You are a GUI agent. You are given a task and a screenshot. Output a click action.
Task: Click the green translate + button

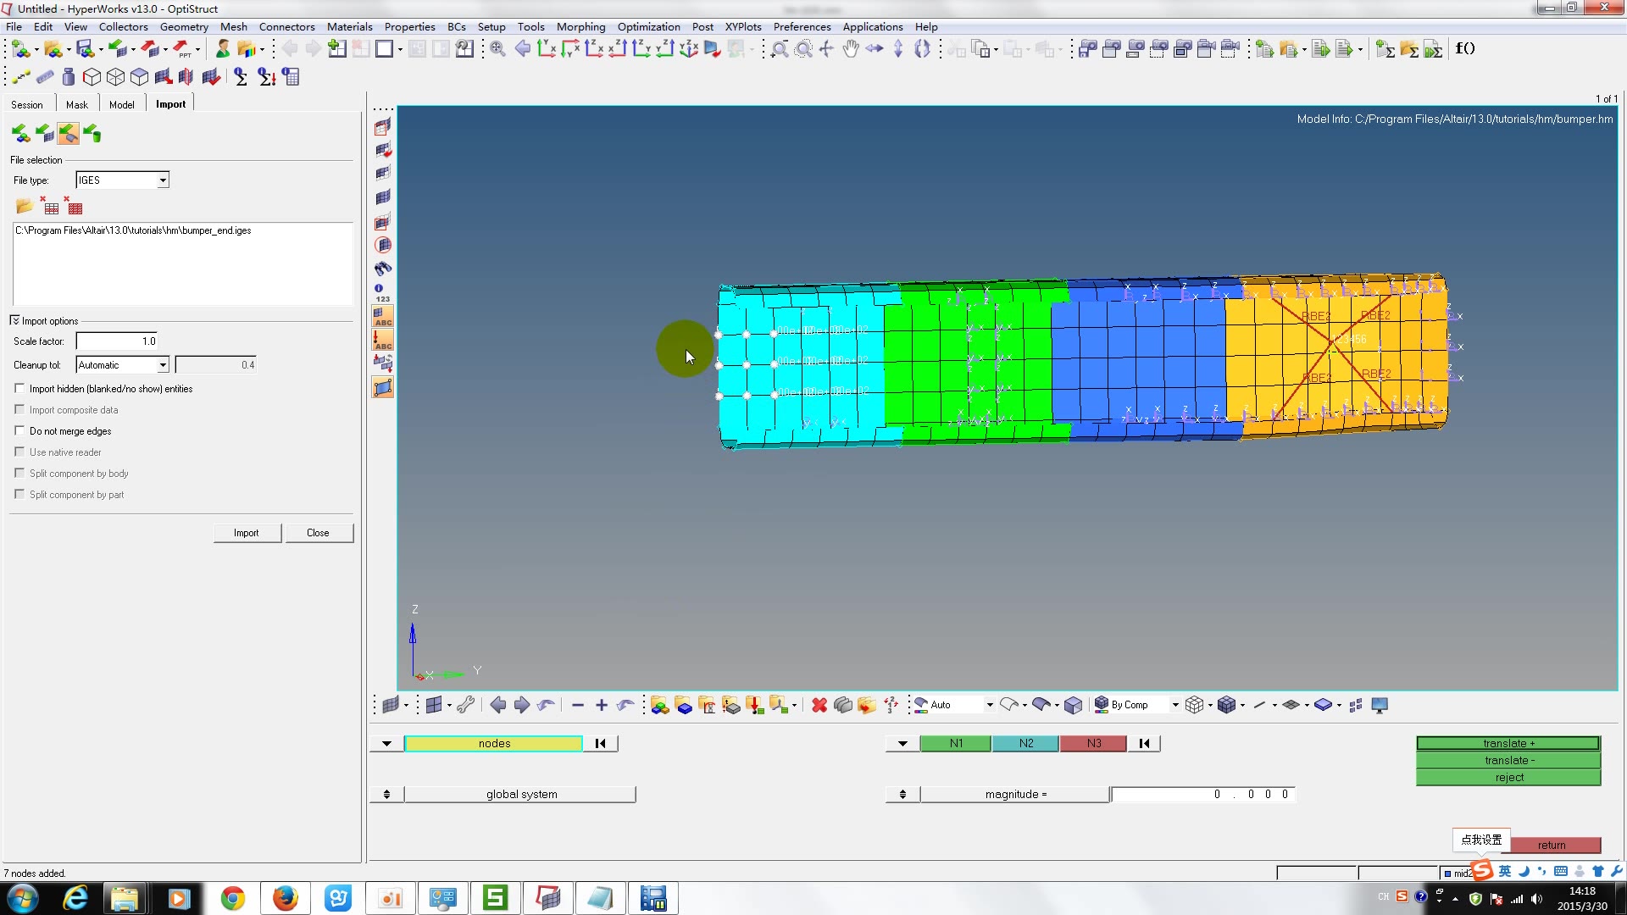click(1508, 743)
